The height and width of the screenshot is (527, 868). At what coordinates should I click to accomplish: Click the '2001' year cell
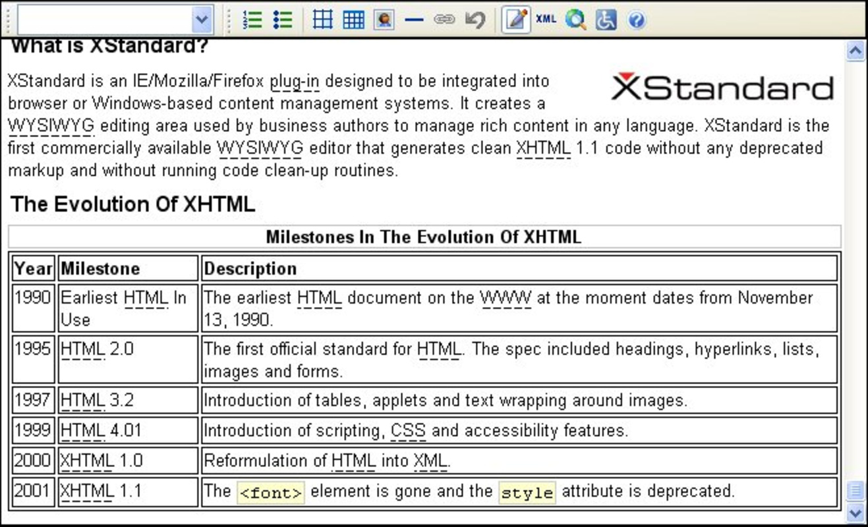click(x=33, y=491)
